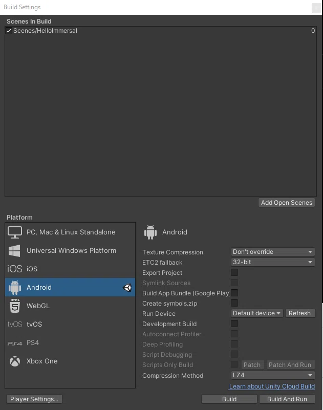Select the Android platform row
The width and height of the screenshot is (323, 410).
pos(70,287)
